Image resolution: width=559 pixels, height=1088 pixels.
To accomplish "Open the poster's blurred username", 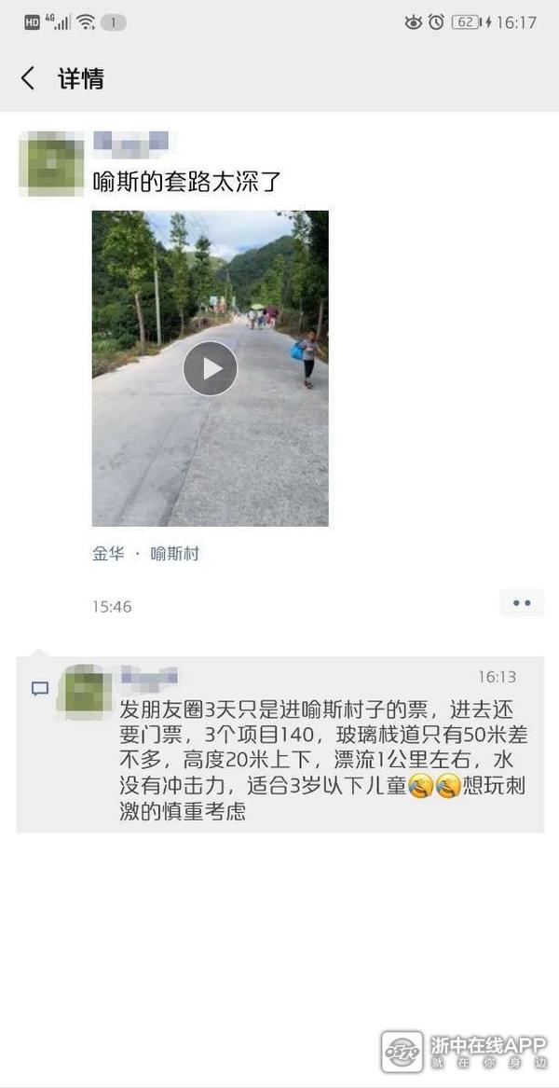I will click(x=131, y=141).
